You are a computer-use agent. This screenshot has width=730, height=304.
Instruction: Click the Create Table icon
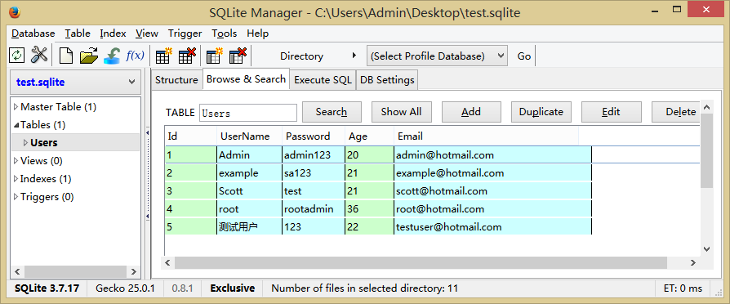tap(164, 56)
